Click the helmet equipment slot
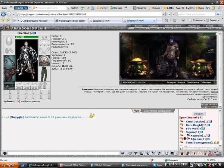 point(9,41)
